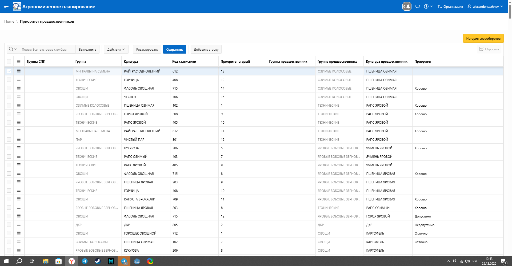
Task: Go to Home breadcrumb link
Action: 9,21
